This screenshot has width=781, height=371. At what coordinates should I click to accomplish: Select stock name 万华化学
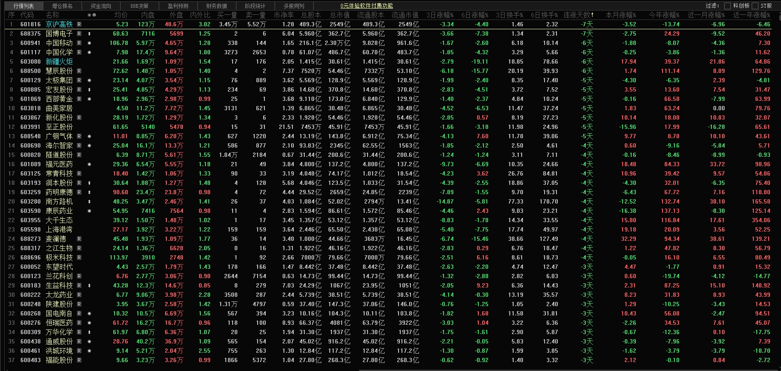(59, 332)
